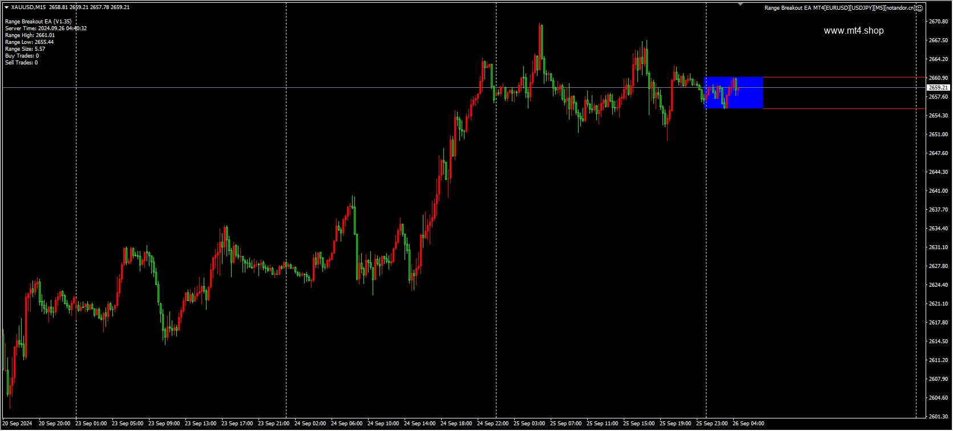Click 25 Sep 11:00 on time axis
This screenshot has height=431, width=953.
tap(602, 424)
